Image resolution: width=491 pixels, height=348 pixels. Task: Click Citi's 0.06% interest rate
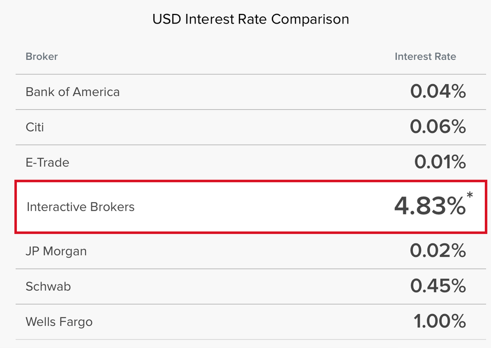pyautogui.click(x=438, y=127)
